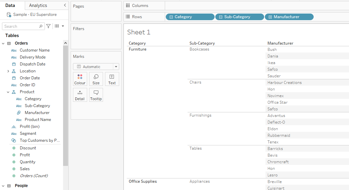This screenshot has height=190, width=349.
Task: Select the Product Name field
Action: [38, 120]
